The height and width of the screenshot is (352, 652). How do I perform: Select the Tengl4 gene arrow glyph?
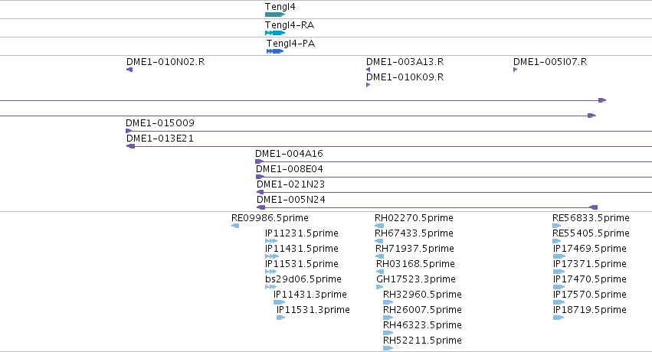coord(275,15)
